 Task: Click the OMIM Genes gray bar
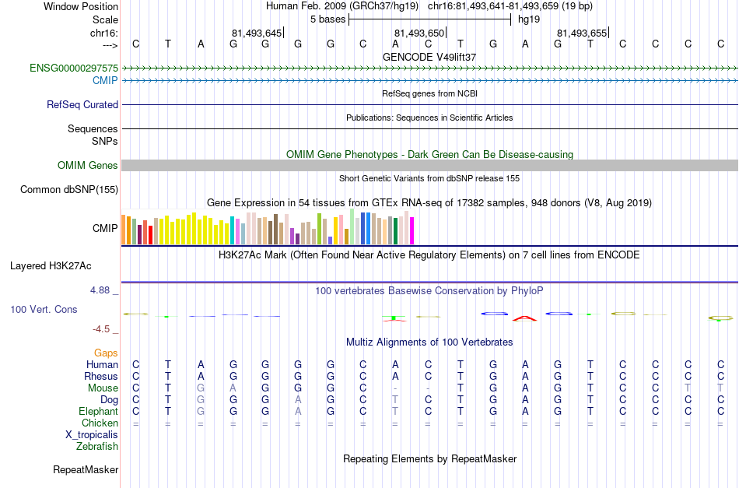pos(430,165)
